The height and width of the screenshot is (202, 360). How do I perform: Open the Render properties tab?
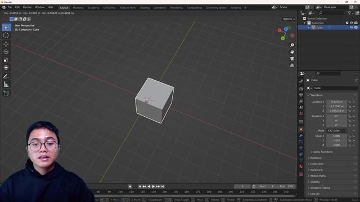(301, 89)
